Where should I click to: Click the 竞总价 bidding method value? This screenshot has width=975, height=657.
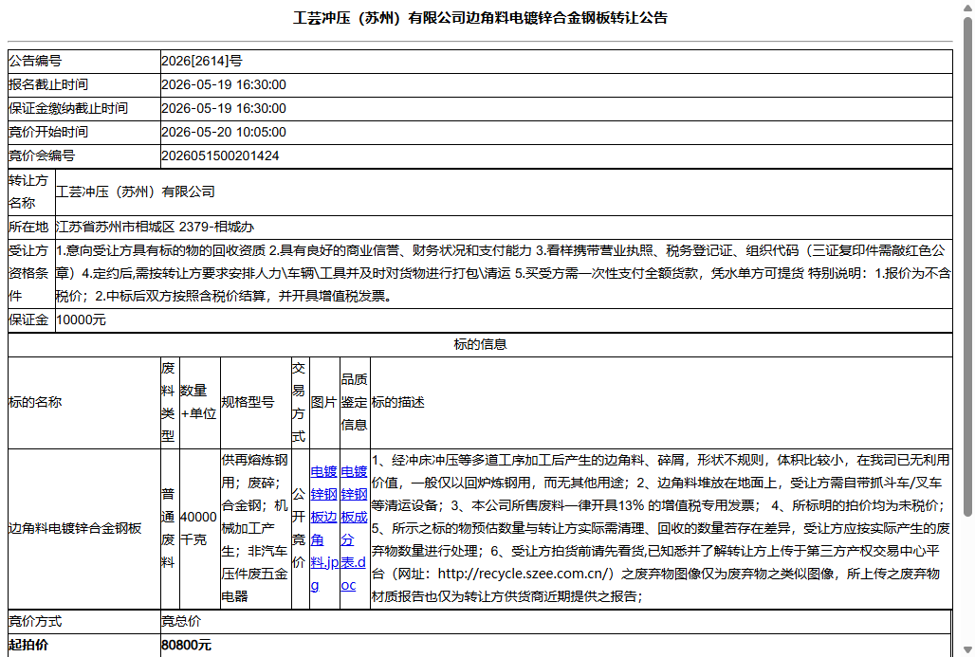[x=181, y=622]
